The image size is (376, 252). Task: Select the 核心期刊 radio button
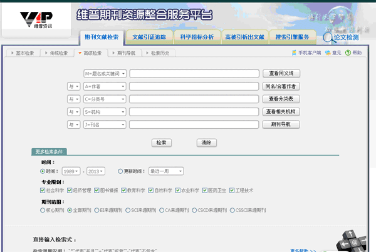pyautogui.click(x=43, y=210)
